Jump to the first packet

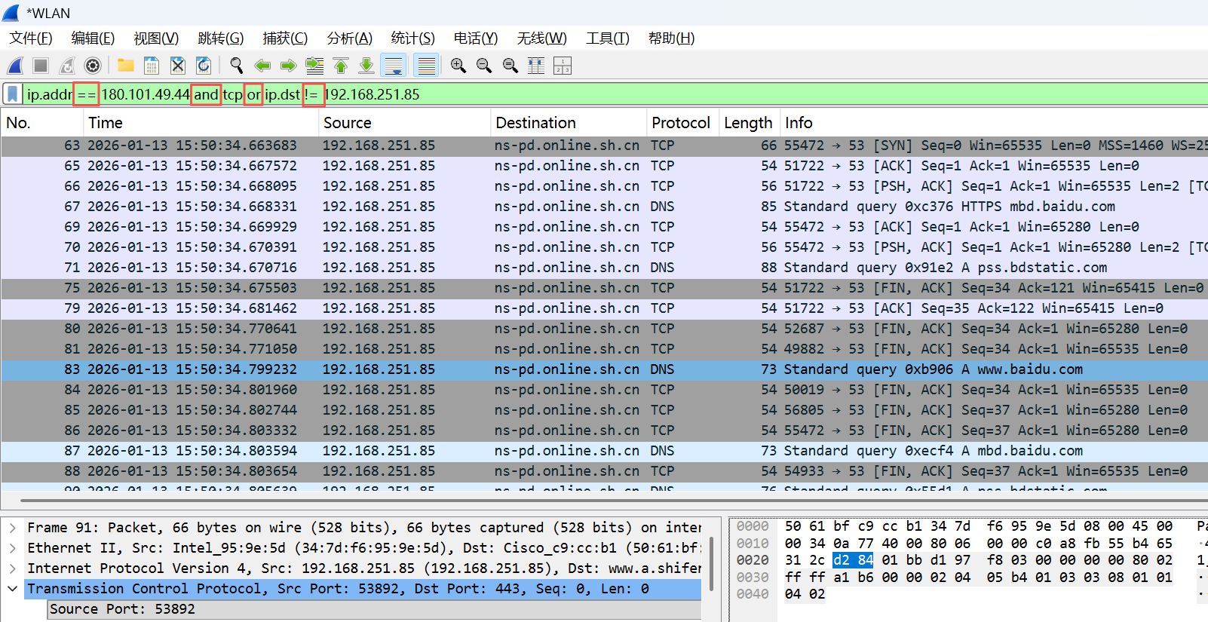(341, 66)
